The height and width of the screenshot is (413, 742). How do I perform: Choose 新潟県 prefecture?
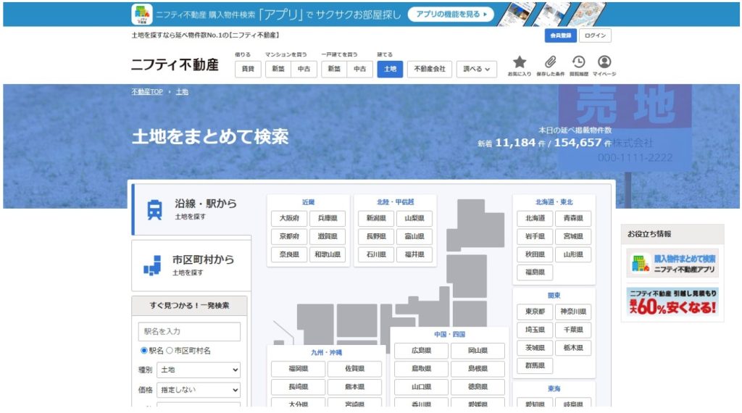[376, 218]
